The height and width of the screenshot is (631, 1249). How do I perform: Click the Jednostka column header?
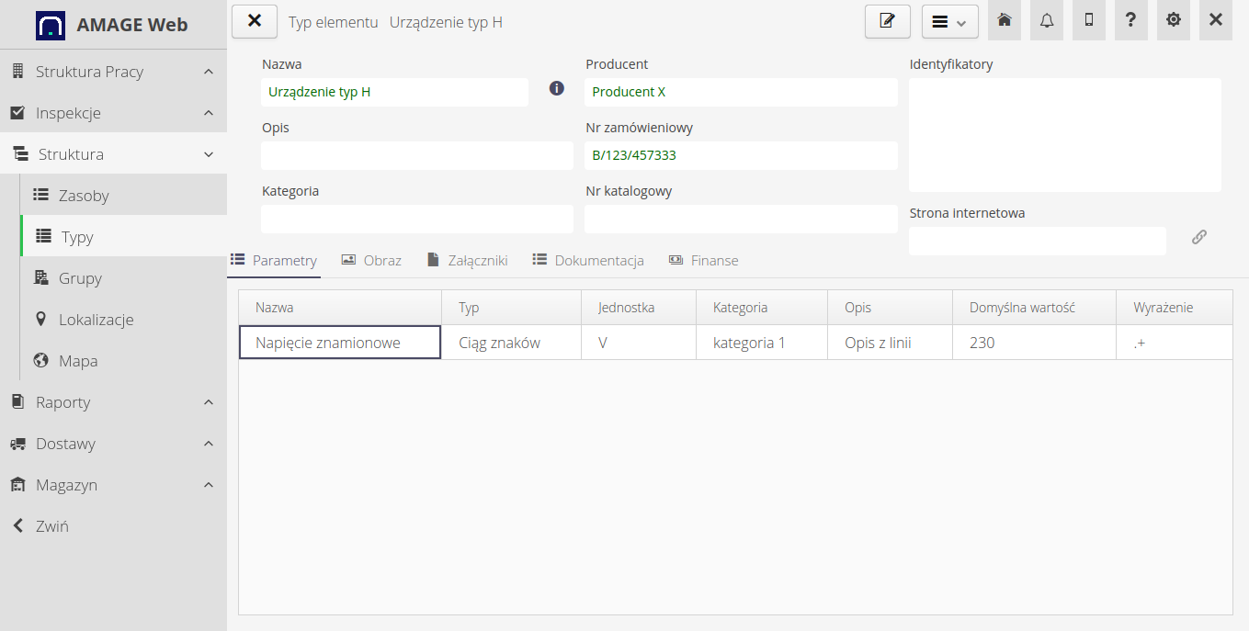click(639, 308)
